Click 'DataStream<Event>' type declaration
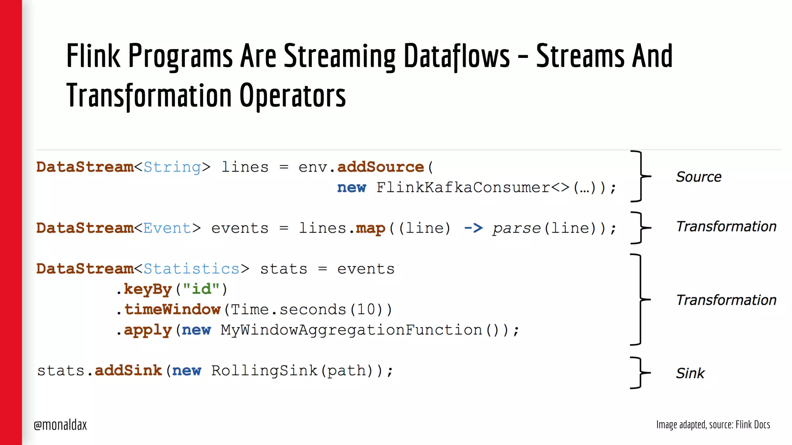Image resolution: width=792 pixels, height=445 pixels. coord(119,228)
